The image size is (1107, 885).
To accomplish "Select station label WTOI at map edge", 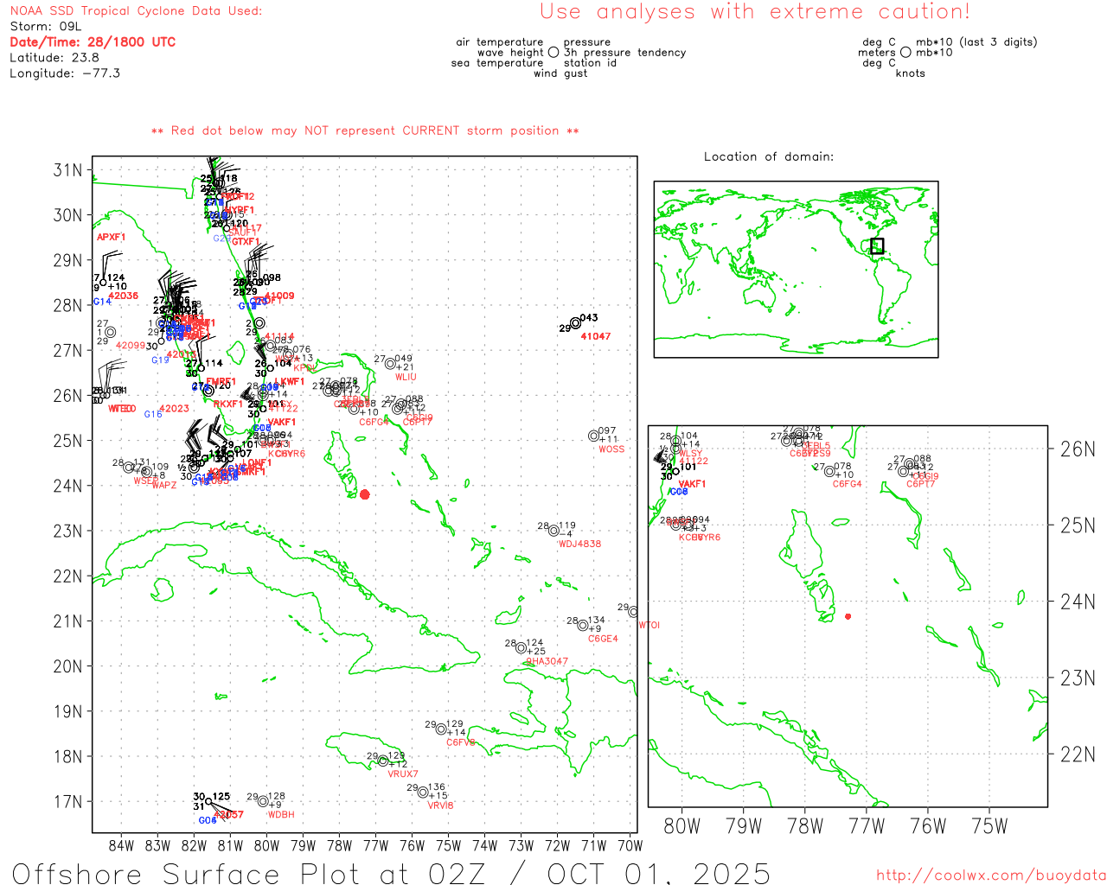I will [649, 625].
